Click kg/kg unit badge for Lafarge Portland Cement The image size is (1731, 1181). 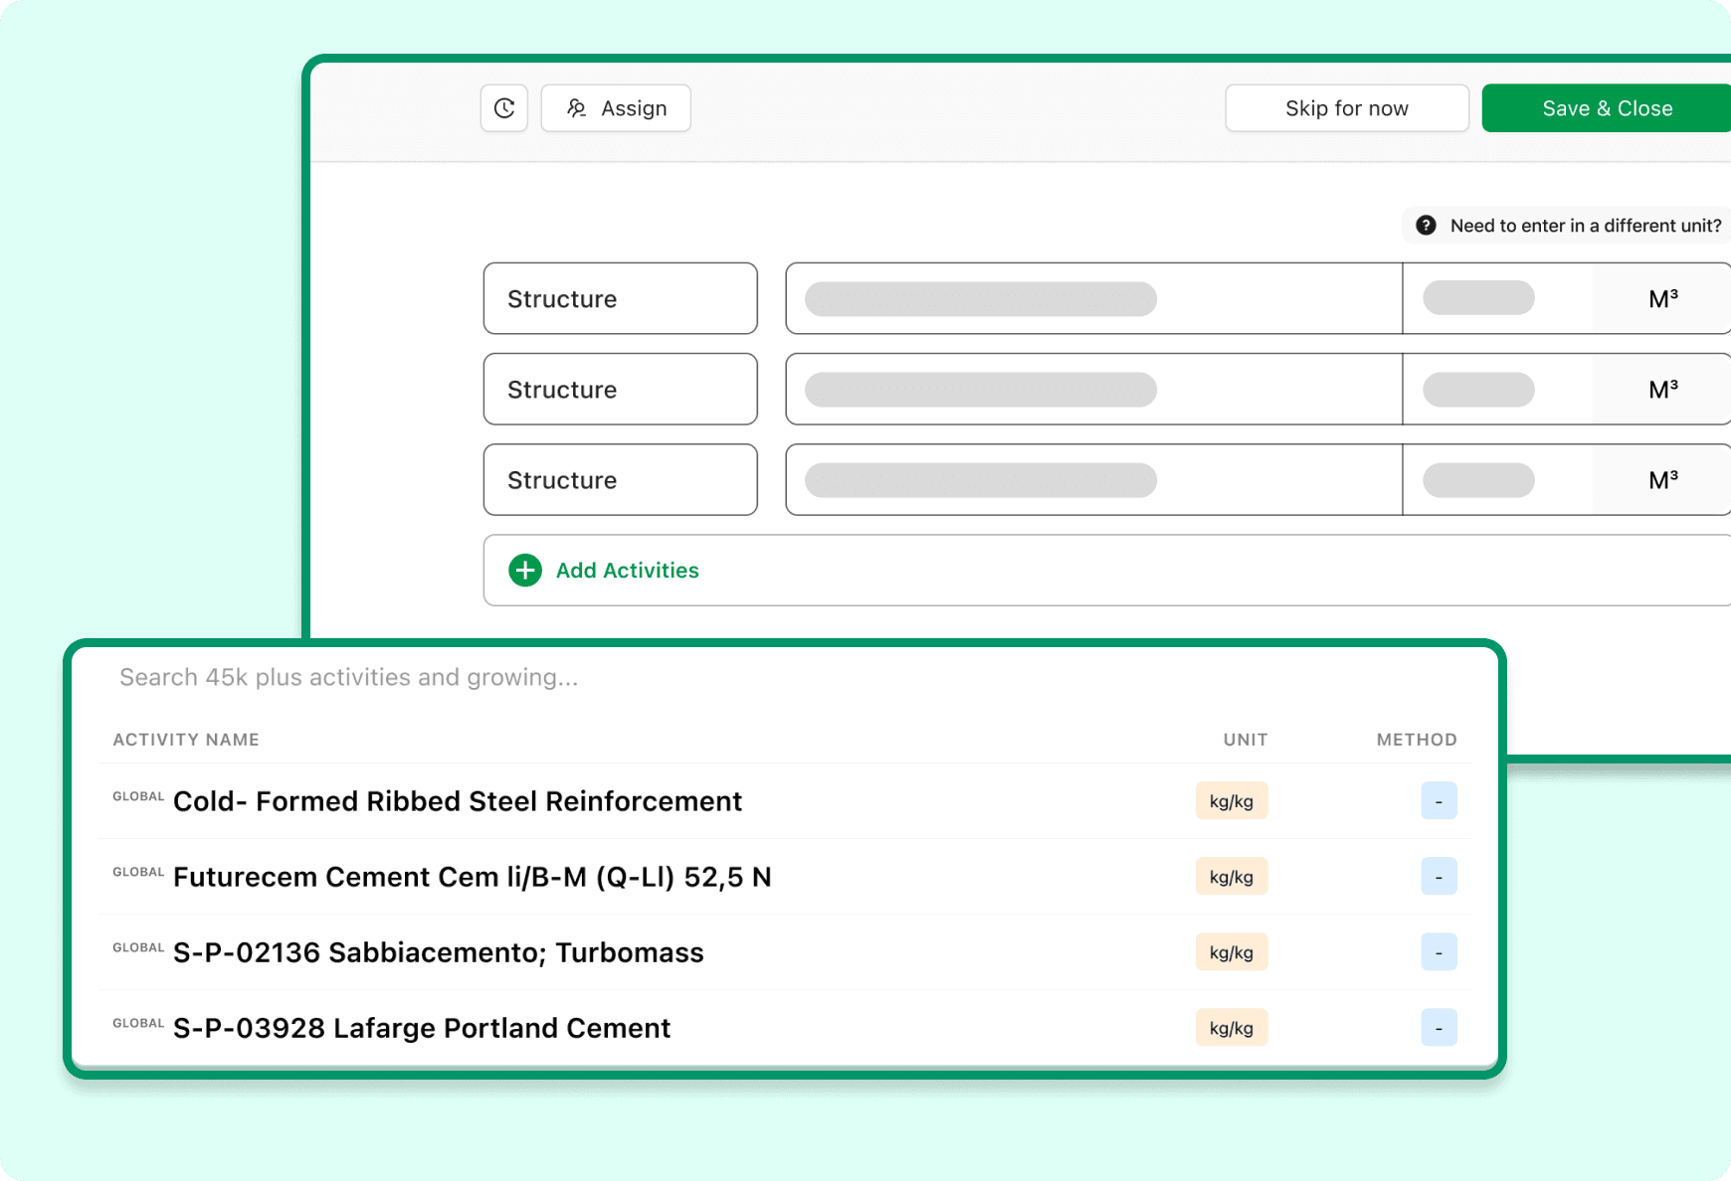click(x=1231, y=1028)
